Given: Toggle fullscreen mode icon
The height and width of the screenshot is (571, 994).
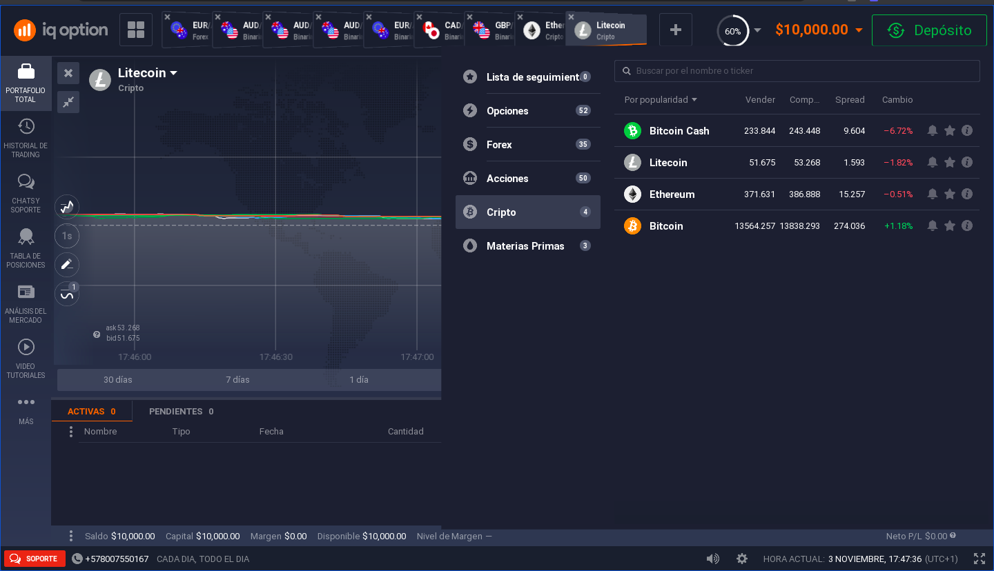Looking at the screenshot, I should [x=979, y=559].
